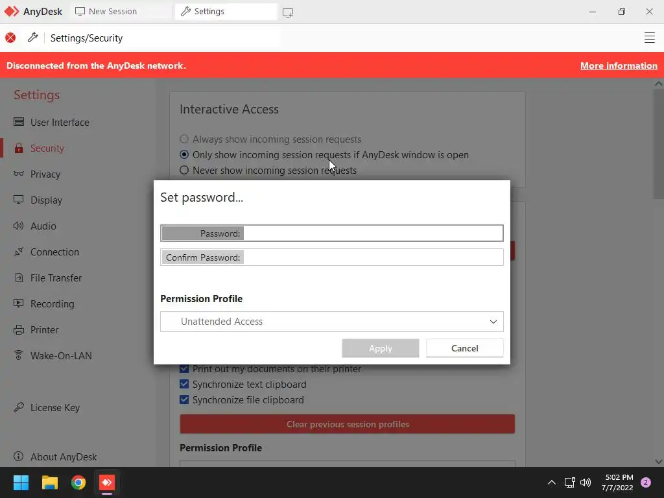Viewport: 664px width, 498px height.
Task: Go to Privacy settings
Action: point(45,174)
